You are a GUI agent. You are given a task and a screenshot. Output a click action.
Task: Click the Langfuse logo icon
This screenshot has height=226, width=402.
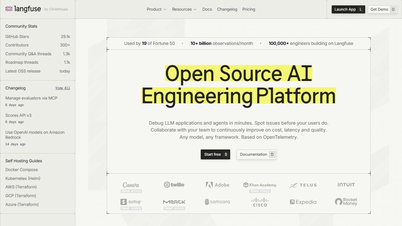9,9
